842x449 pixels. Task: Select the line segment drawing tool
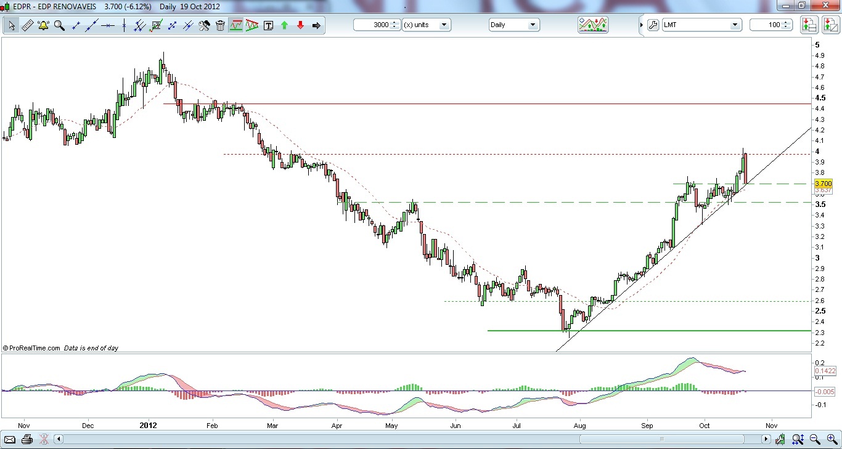coord(76,25)
